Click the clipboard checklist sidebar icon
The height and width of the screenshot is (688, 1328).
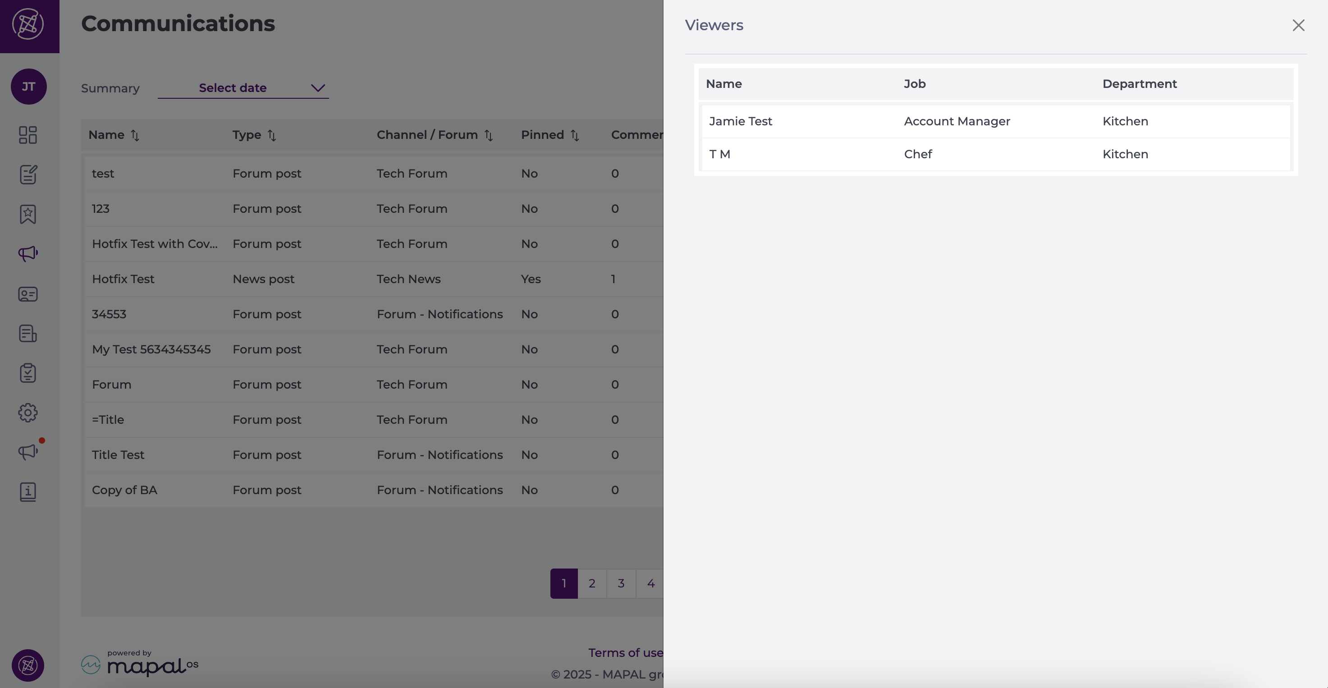28,373
